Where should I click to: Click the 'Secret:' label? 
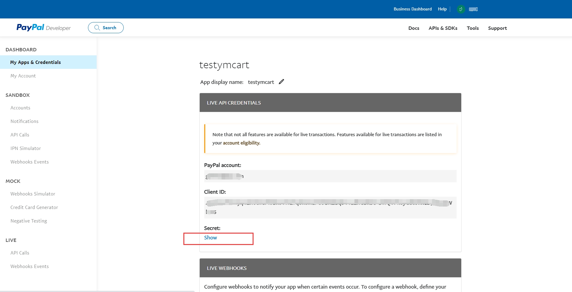coord(212,228)
